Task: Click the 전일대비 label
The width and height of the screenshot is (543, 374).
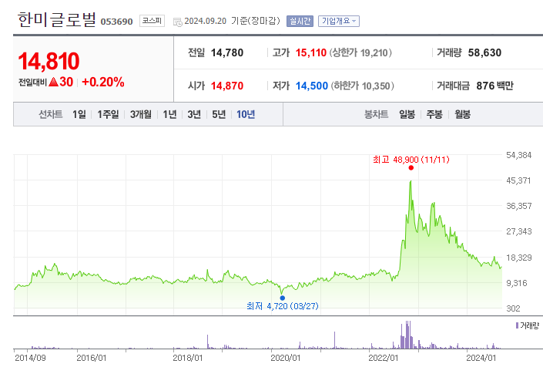Action: [x=32, y=83]
